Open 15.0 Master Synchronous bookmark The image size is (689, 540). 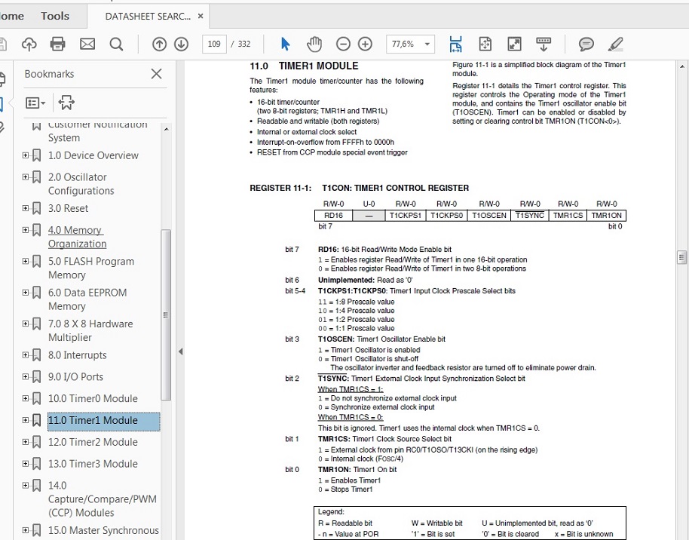click(103, 530)
